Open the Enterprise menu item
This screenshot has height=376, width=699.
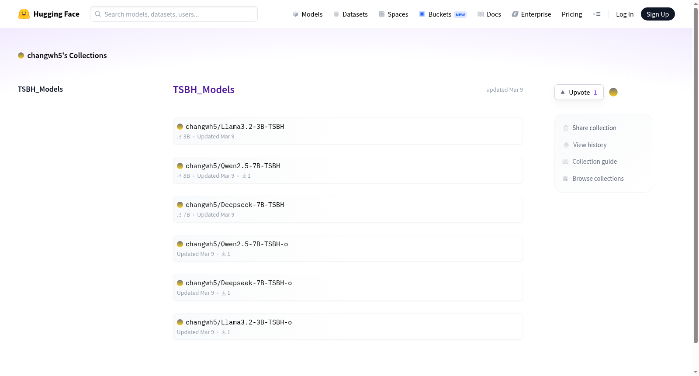[531, 14]
